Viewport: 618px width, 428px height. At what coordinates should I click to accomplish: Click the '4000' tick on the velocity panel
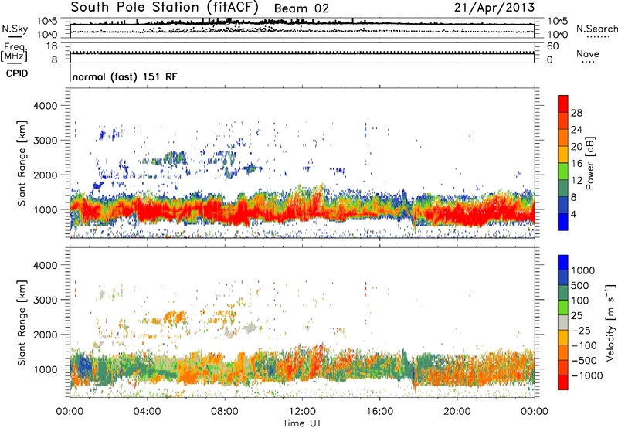pos(45,265)
